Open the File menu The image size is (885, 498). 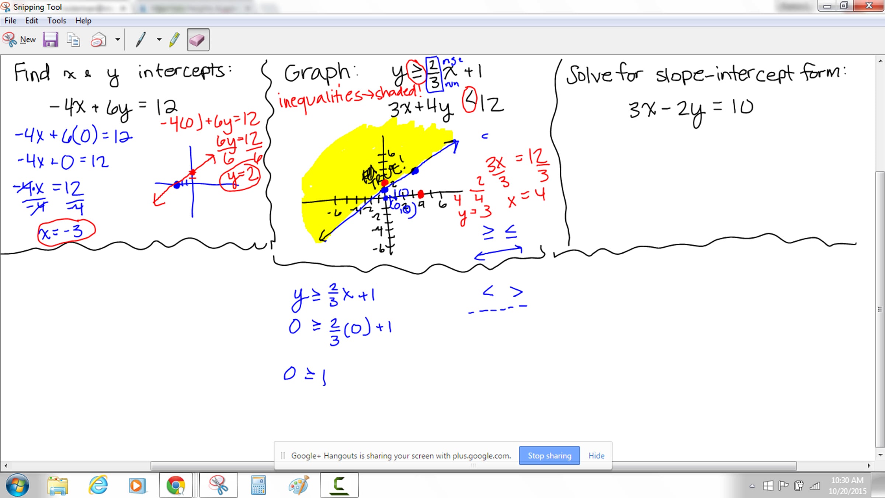point(10,21)
